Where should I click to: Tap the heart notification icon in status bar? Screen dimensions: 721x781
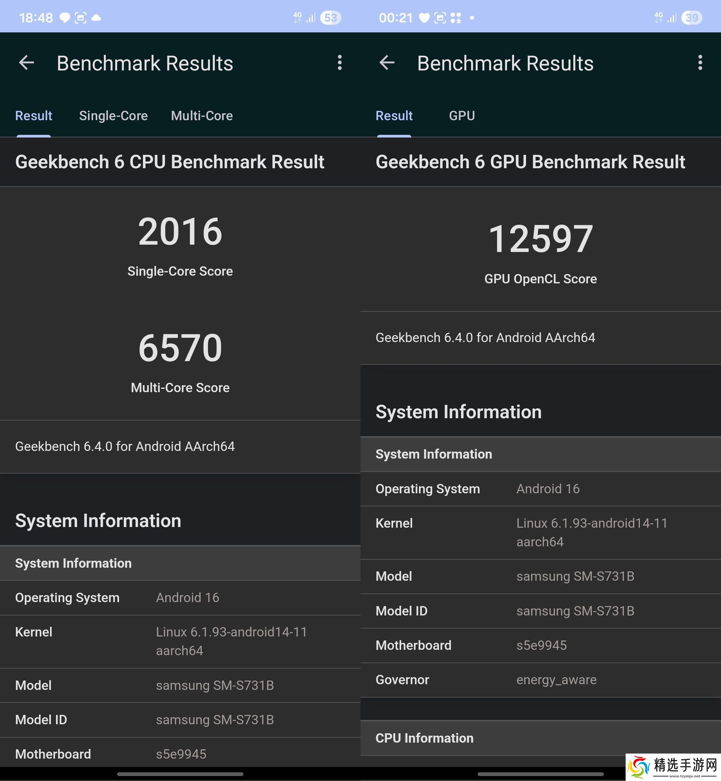424,18
